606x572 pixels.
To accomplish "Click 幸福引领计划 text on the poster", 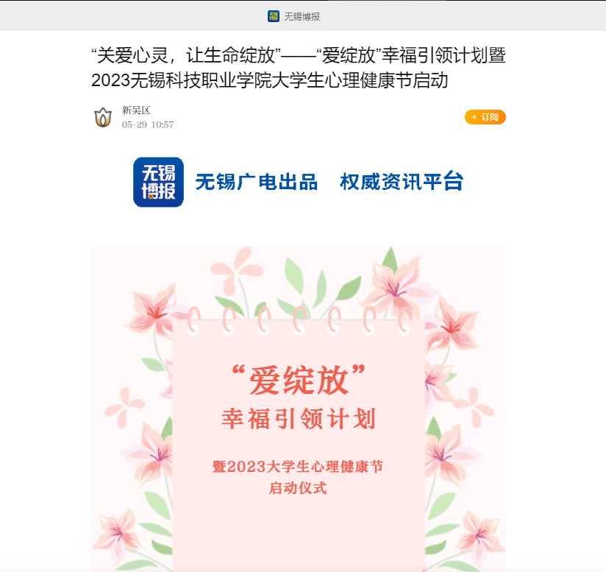I will point(299,419).
